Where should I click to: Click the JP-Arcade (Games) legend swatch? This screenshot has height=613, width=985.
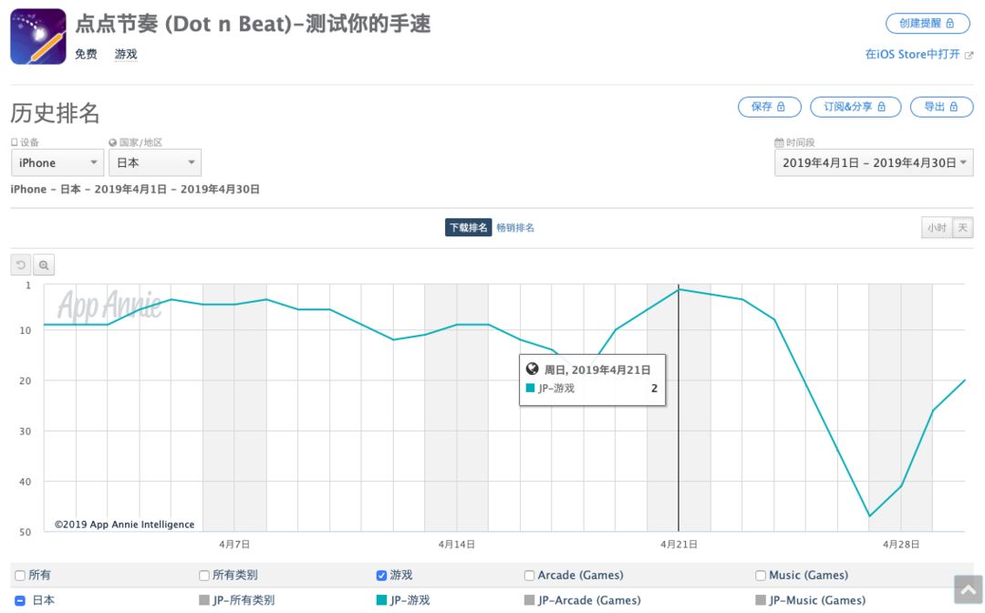[530, 600]
